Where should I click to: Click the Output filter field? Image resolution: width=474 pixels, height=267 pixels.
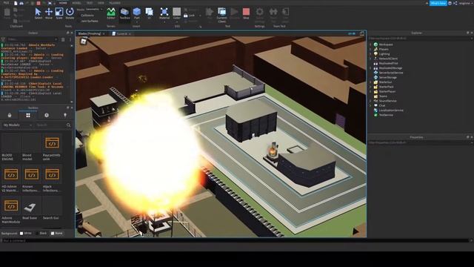[32, 39]
